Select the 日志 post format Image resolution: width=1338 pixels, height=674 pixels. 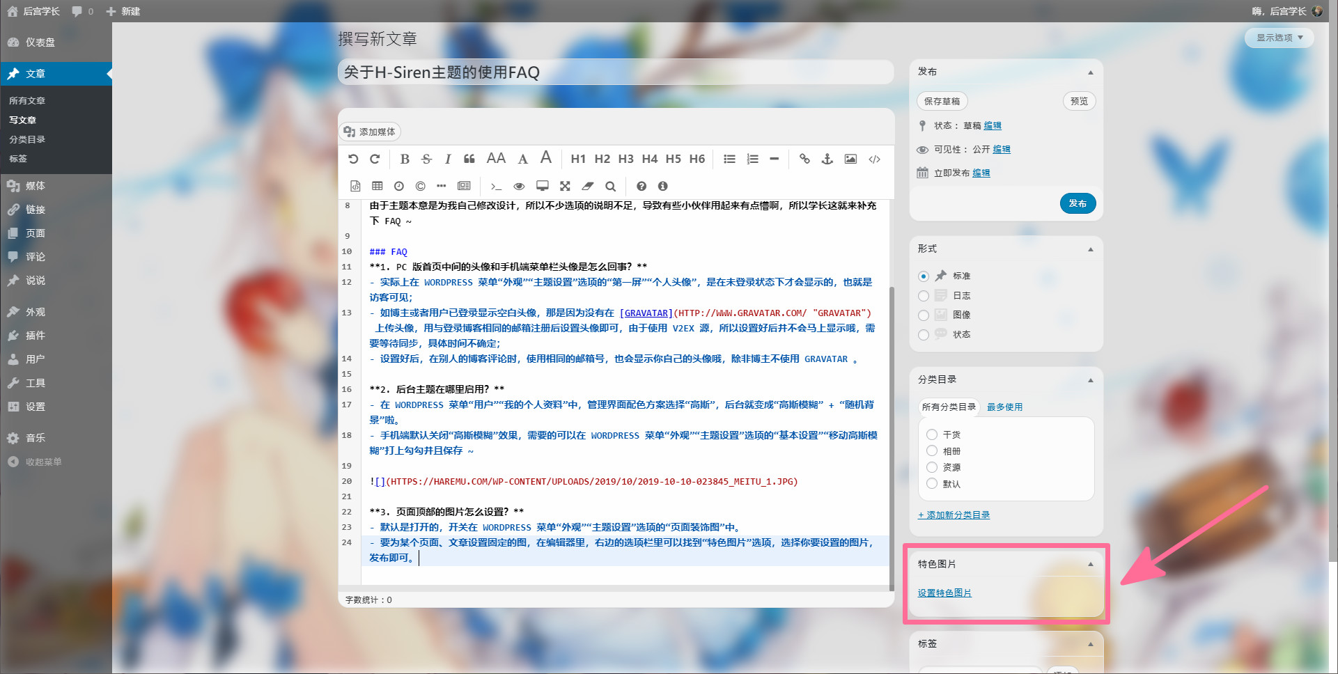click(x=924, y=296)
